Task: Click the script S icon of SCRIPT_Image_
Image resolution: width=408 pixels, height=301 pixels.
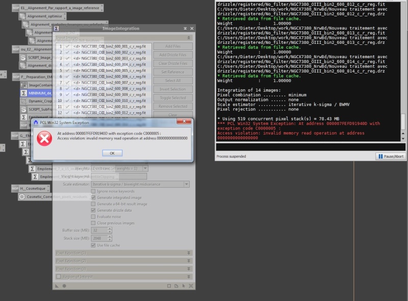Action: point(23,58)
